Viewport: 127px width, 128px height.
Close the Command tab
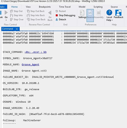[17, 29]
